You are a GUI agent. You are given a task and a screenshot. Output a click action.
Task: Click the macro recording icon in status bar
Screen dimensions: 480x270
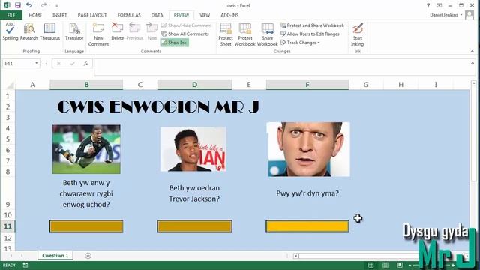tap(25, 265)
